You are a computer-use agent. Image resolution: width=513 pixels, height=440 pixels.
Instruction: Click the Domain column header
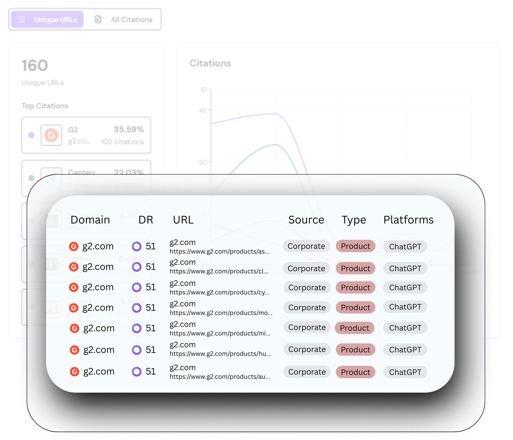(90, 220)
